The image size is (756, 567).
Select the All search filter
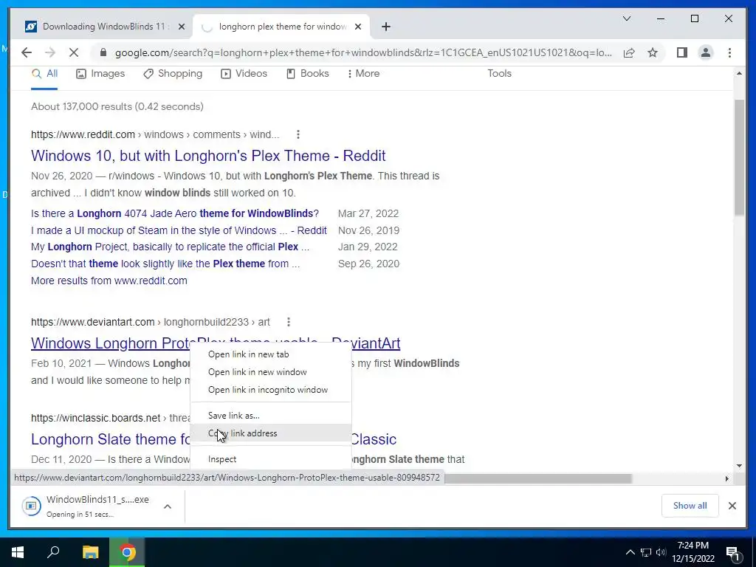point(44,74)
